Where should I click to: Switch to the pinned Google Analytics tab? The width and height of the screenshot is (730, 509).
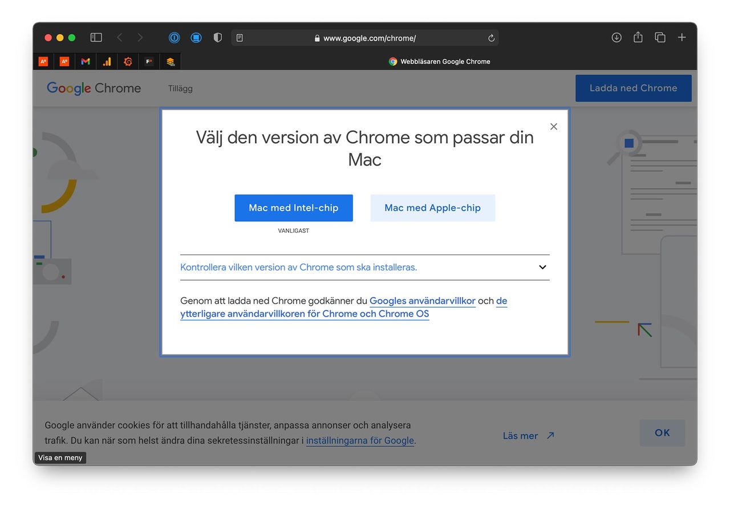(107, 62)
